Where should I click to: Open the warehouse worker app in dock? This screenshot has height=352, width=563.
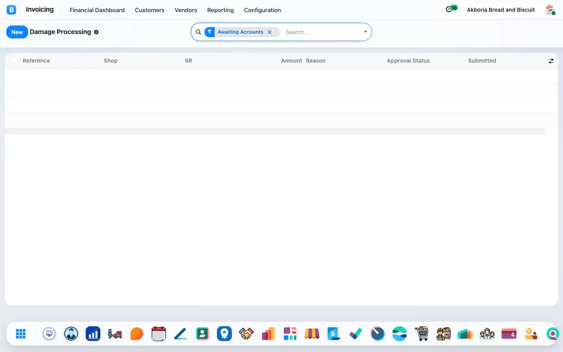coord(443,334)
